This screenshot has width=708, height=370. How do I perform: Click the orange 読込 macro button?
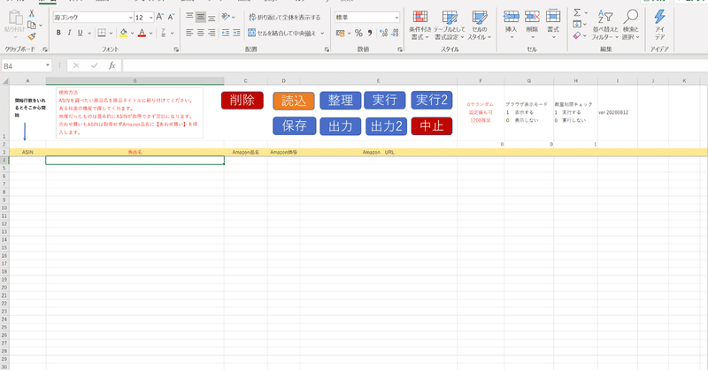(294, 101)
